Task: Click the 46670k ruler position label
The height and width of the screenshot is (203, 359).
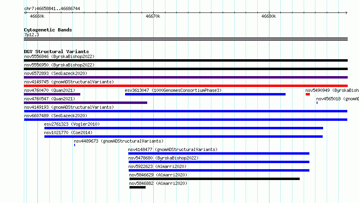Action: click(153, 16)
